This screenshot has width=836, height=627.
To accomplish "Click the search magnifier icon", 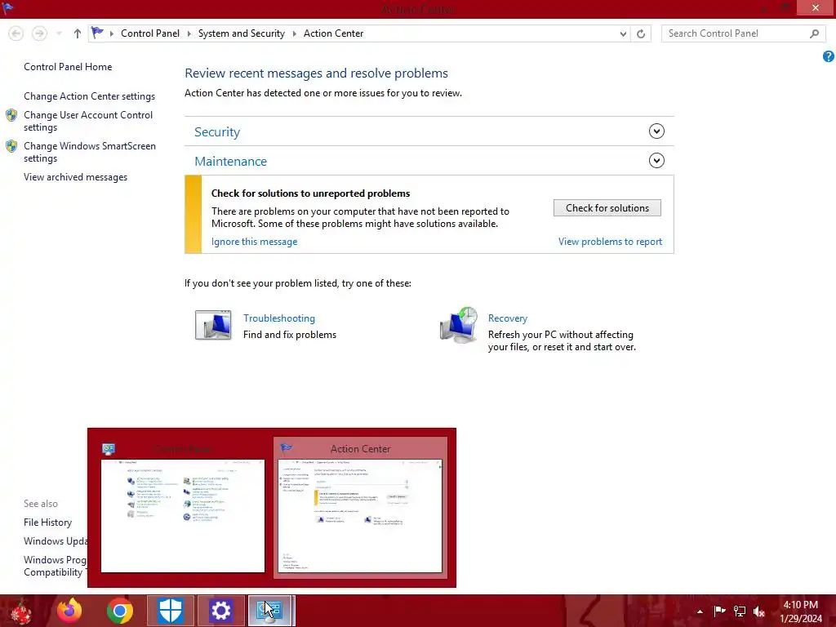I will point(814,33).
